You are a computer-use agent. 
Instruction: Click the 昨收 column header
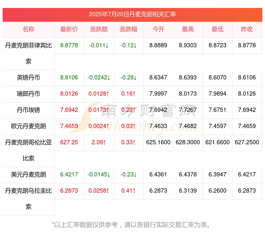click(x=247, y=29)
